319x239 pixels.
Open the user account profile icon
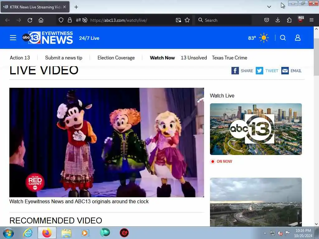pos(298,38)
